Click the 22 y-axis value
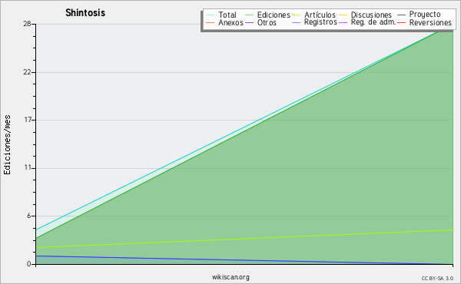This screenshot has width=461, height=284. (x=28, y=72)
